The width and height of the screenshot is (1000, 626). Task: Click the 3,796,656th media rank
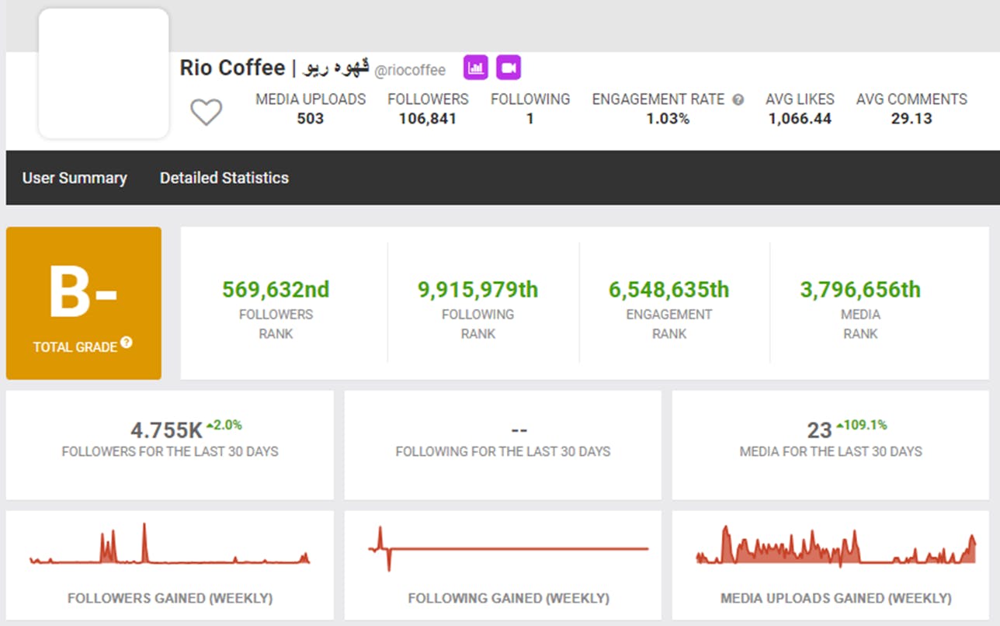pyautogui.click(x=860, y=290)
